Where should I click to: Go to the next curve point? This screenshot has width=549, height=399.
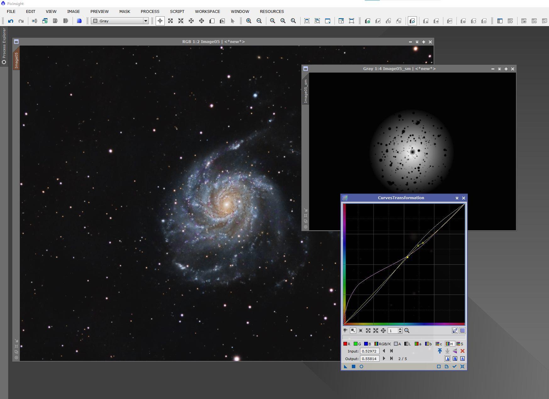384,358
